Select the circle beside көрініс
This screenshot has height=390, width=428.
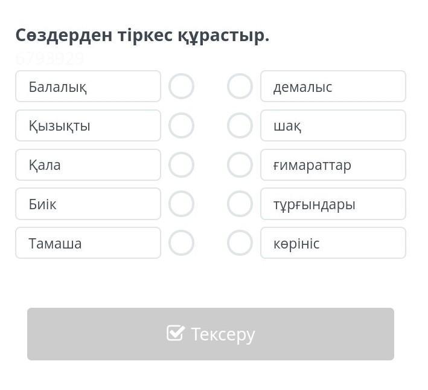pos(240,243)
